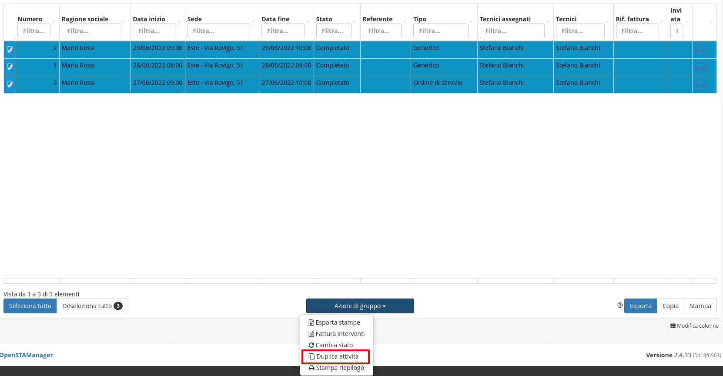Open the Esporta dropdown button
Viewport: 723px width, 376px height.
pos(640,306)
